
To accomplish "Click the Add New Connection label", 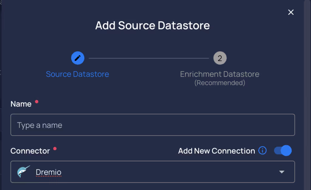I will click(x=217, y=151).
